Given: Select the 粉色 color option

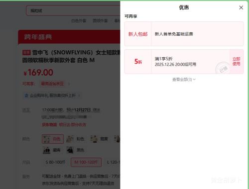Looking at the screenshot, I should pyautogui.click(x=76, y=139).
